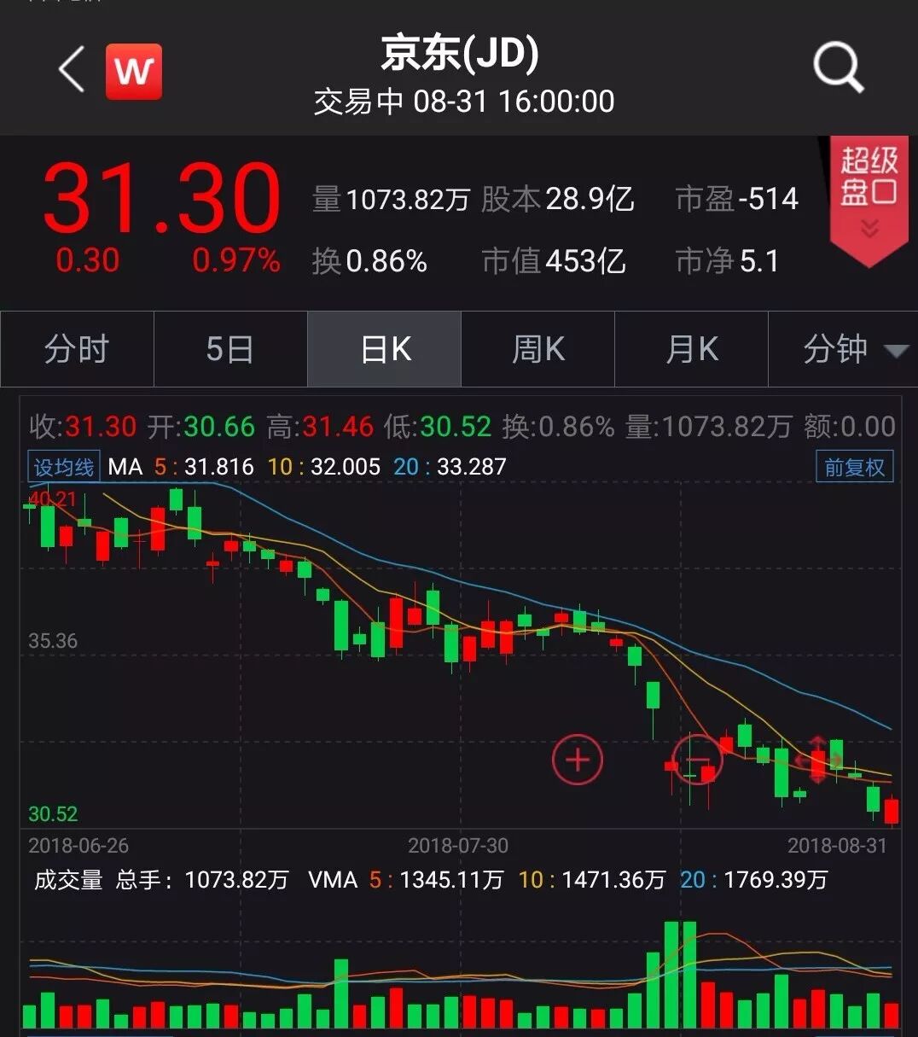
Task: Switch to the 5日 tab
Action: 230,349
